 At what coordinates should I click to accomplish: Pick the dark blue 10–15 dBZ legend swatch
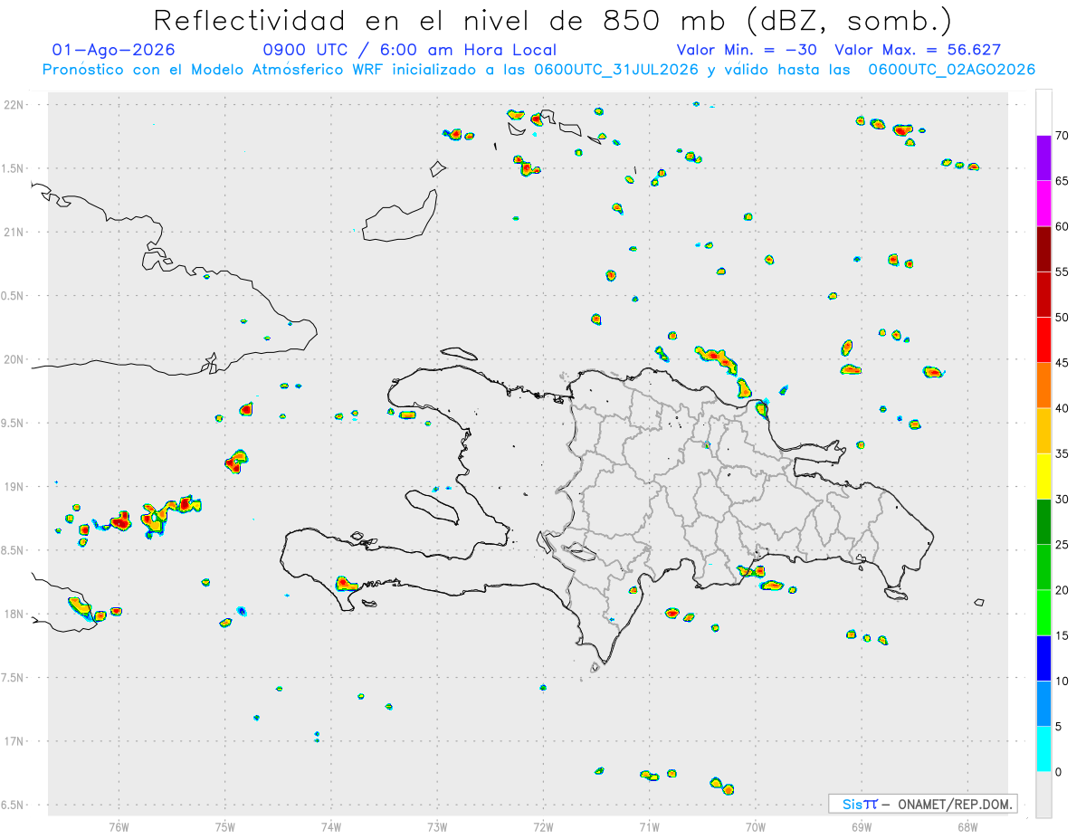[x=1043, y=658]
